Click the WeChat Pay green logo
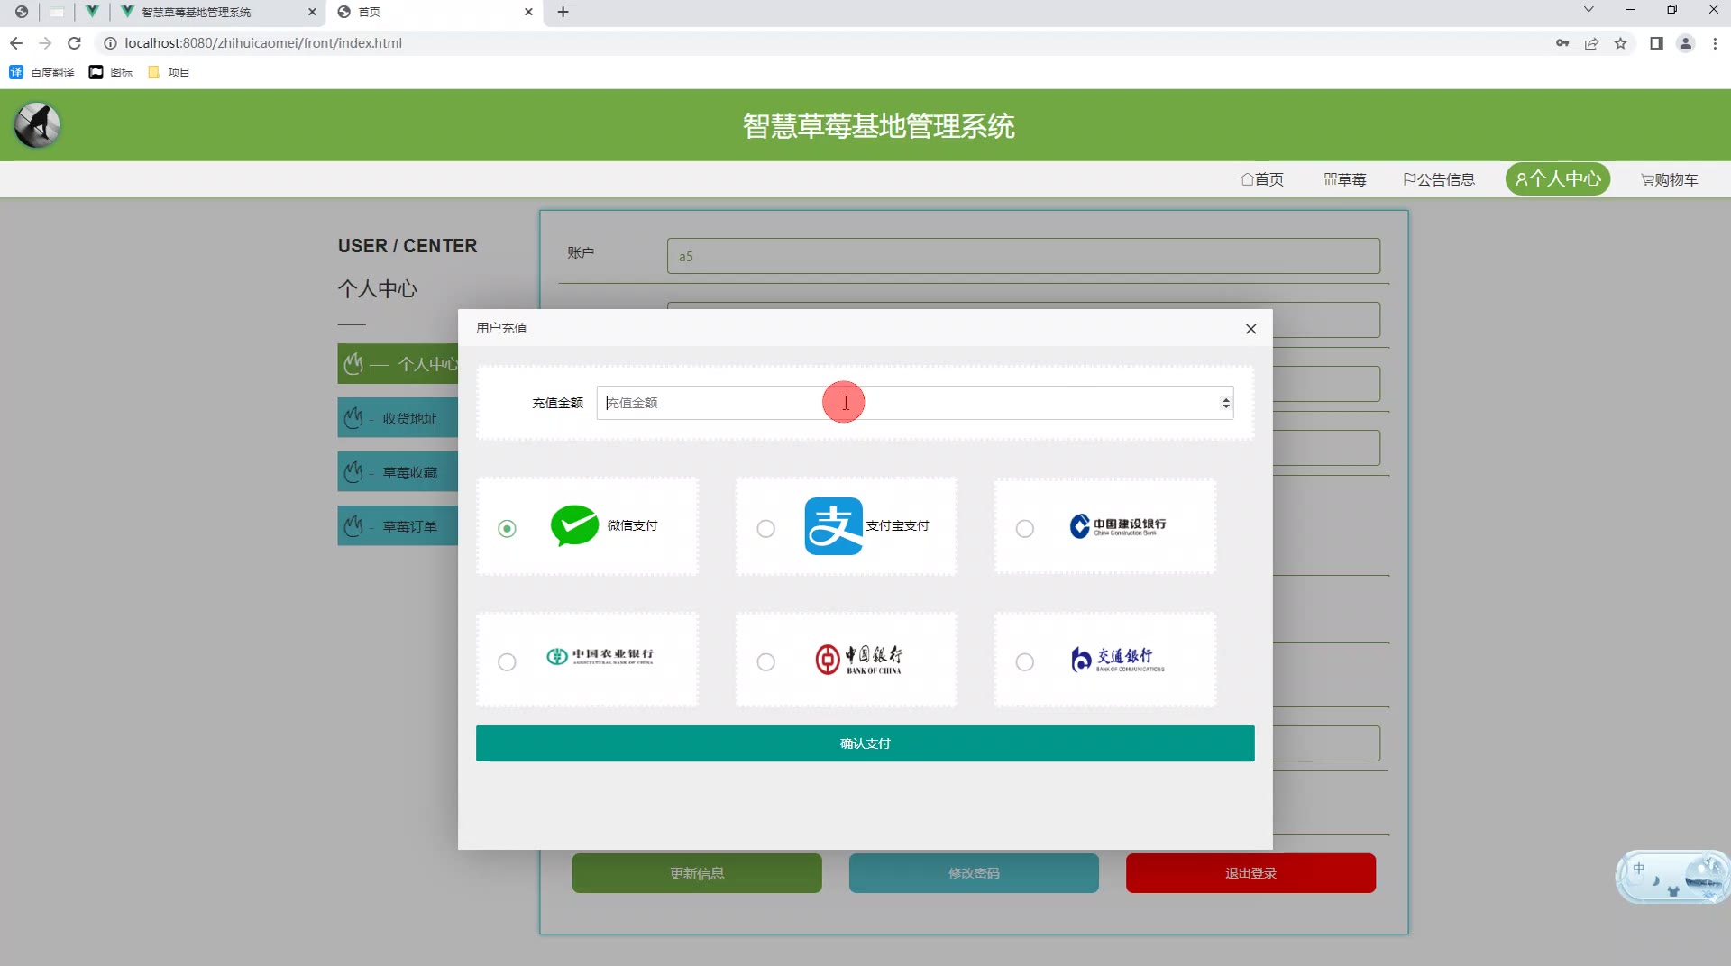The image size is (1731, 966). pos(574,525)
